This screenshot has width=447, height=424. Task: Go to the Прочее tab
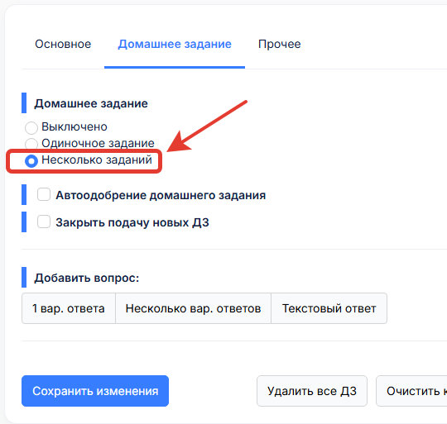pos(280,44)
